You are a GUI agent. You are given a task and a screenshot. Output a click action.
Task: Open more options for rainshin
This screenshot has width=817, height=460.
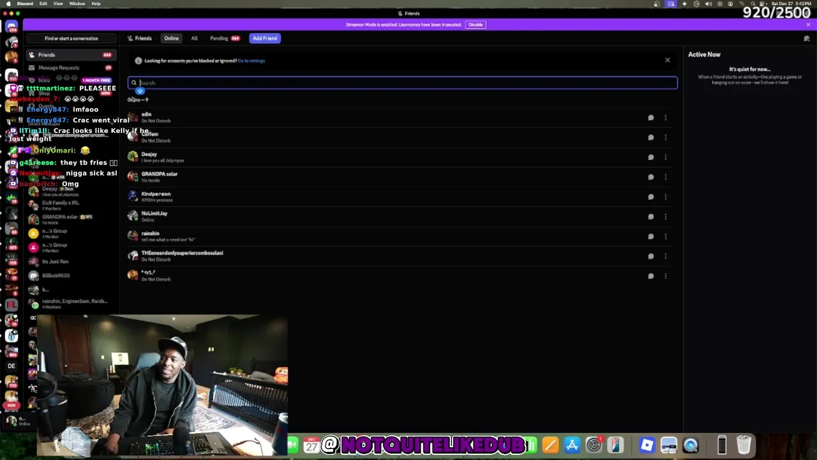coord(665,236)
